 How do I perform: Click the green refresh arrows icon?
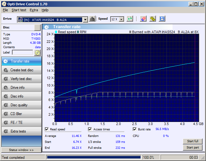click(x=130, y=19)
